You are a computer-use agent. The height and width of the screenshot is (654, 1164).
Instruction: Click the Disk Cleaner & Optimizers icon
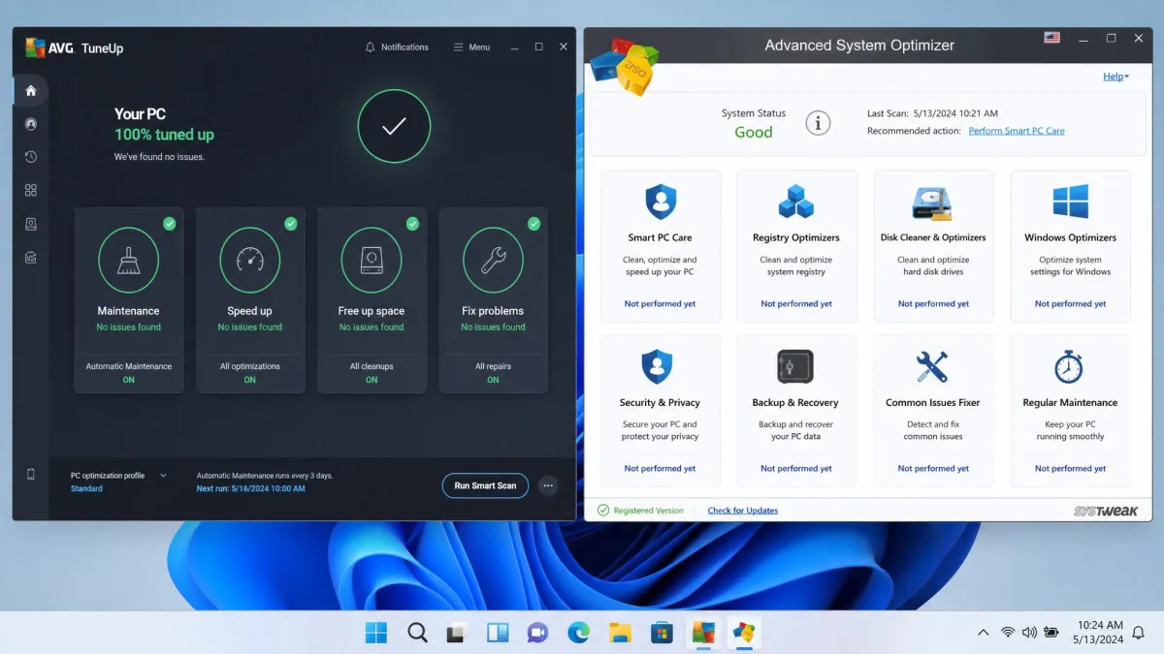[x=932, y=202]
